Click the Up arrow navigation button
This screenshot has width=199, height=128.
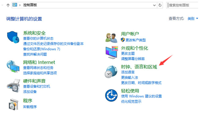8,5
